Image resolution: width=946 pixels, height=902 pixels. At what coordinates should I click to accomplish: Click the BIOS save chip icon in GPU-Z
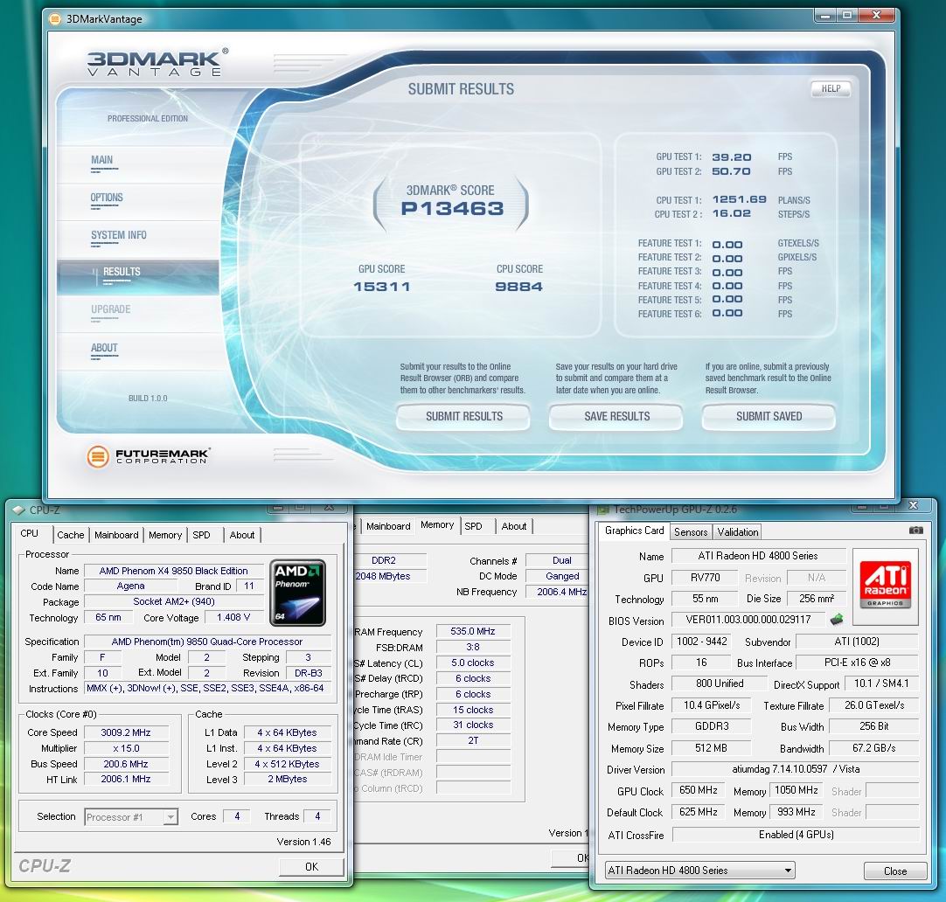[x=836, y=619]
